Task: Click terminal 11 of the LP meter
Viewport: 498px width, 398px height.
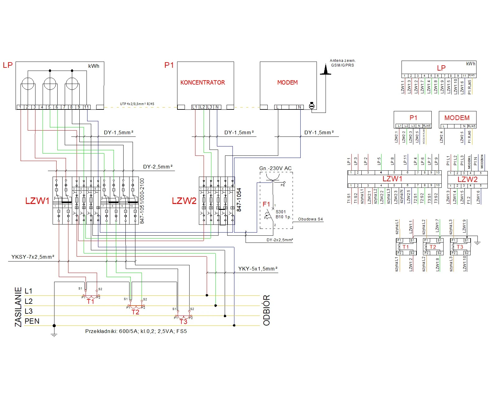Action: 87,107
